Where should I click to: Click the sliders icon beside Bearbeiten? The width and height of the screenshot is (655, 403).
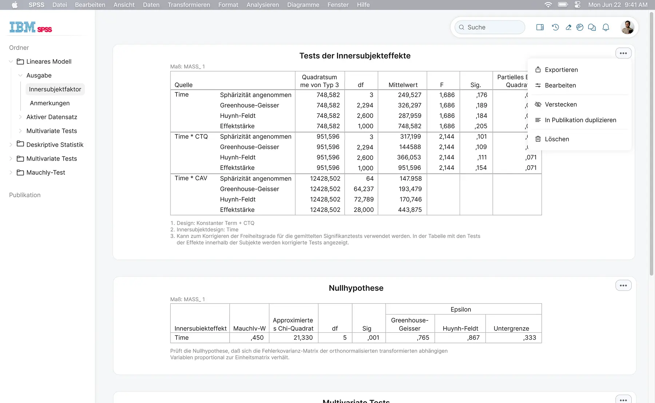pos(538,85)
